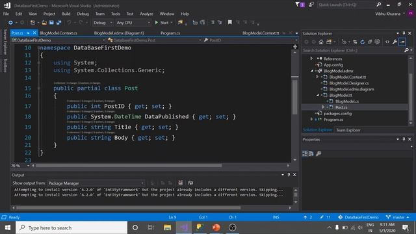416x234 pixels.
Task: Click the Alphabetical sort icon in Properties
Action: pyautogui.click(x=311, y=153)
